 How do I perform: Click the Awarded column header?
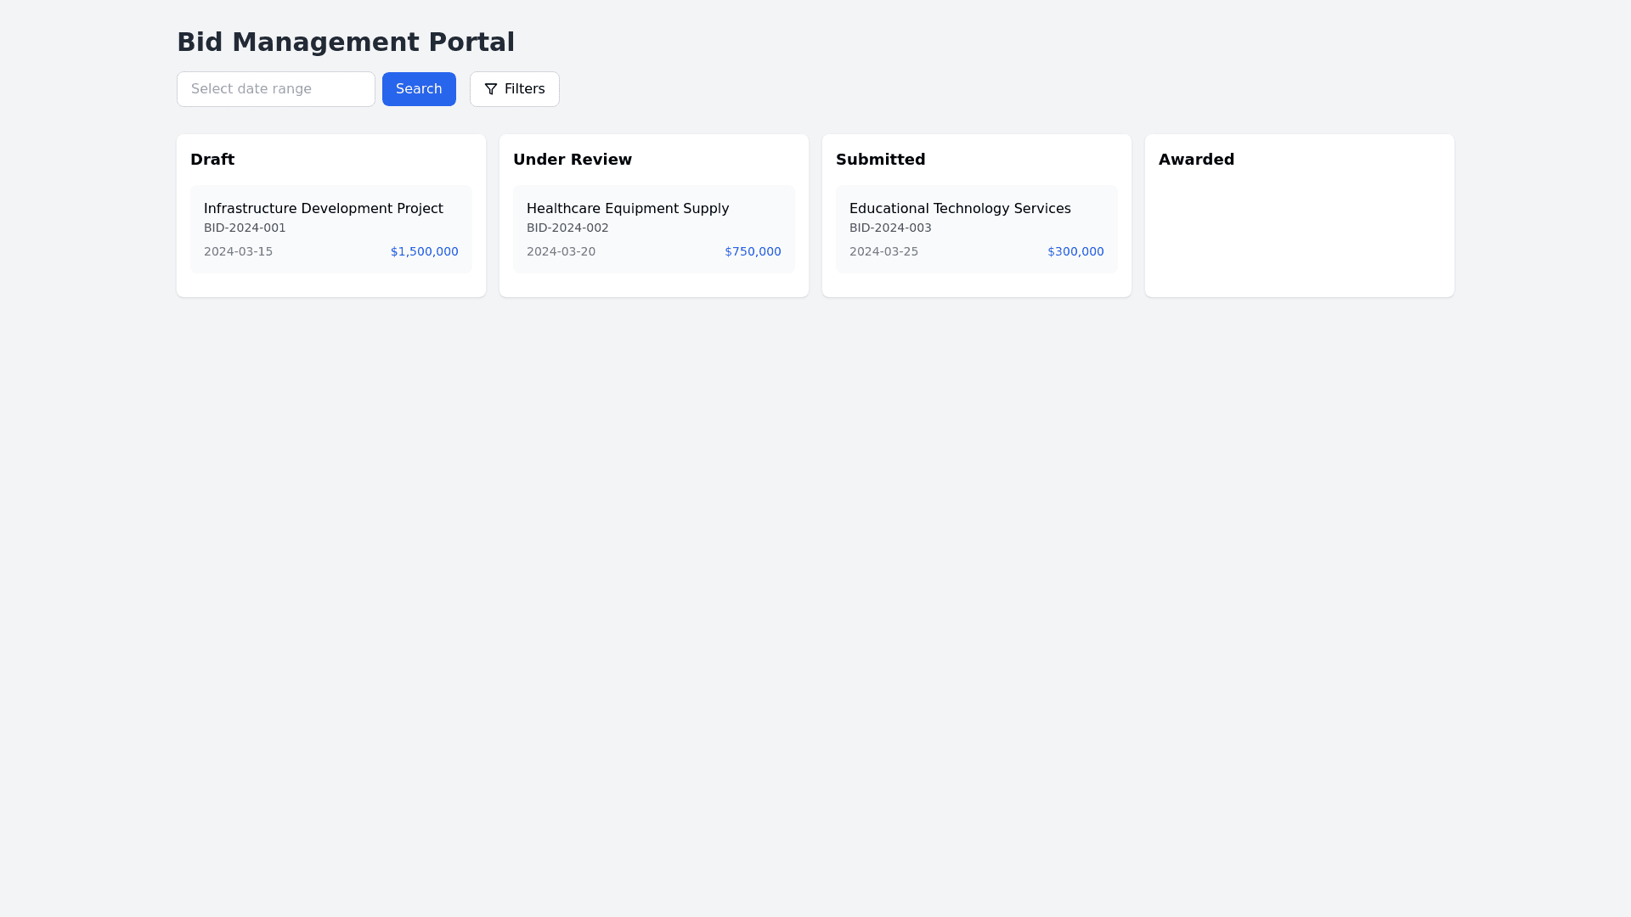(x=1196, y=160)
